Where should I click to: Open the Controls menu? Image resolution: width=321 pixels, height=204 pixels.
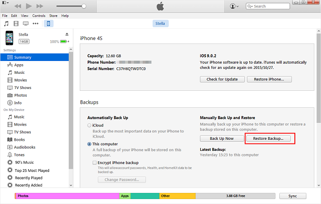coord(39,16)
